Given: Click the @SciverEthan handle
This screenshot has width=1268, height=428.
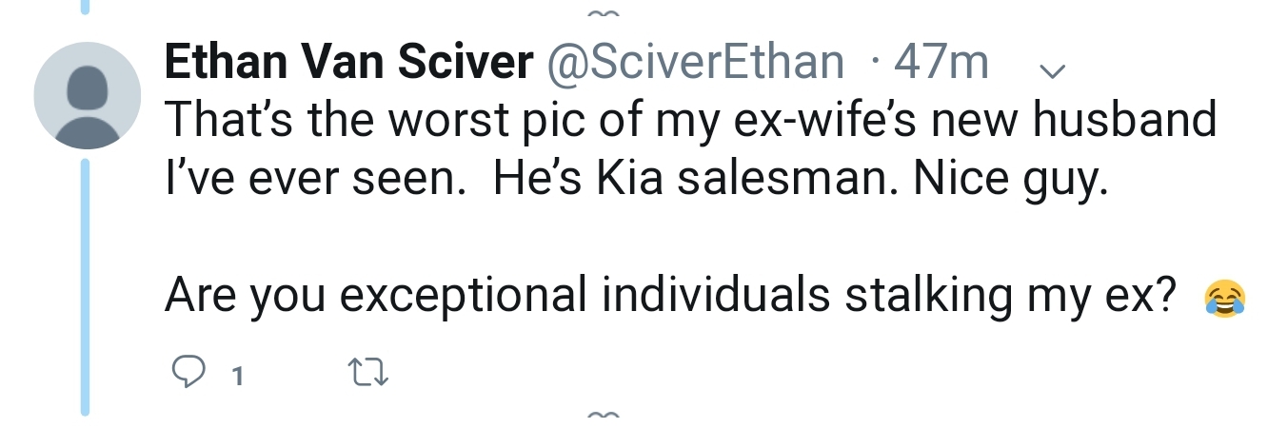Looking at the screenshot, I should click(x=694, y=64).
